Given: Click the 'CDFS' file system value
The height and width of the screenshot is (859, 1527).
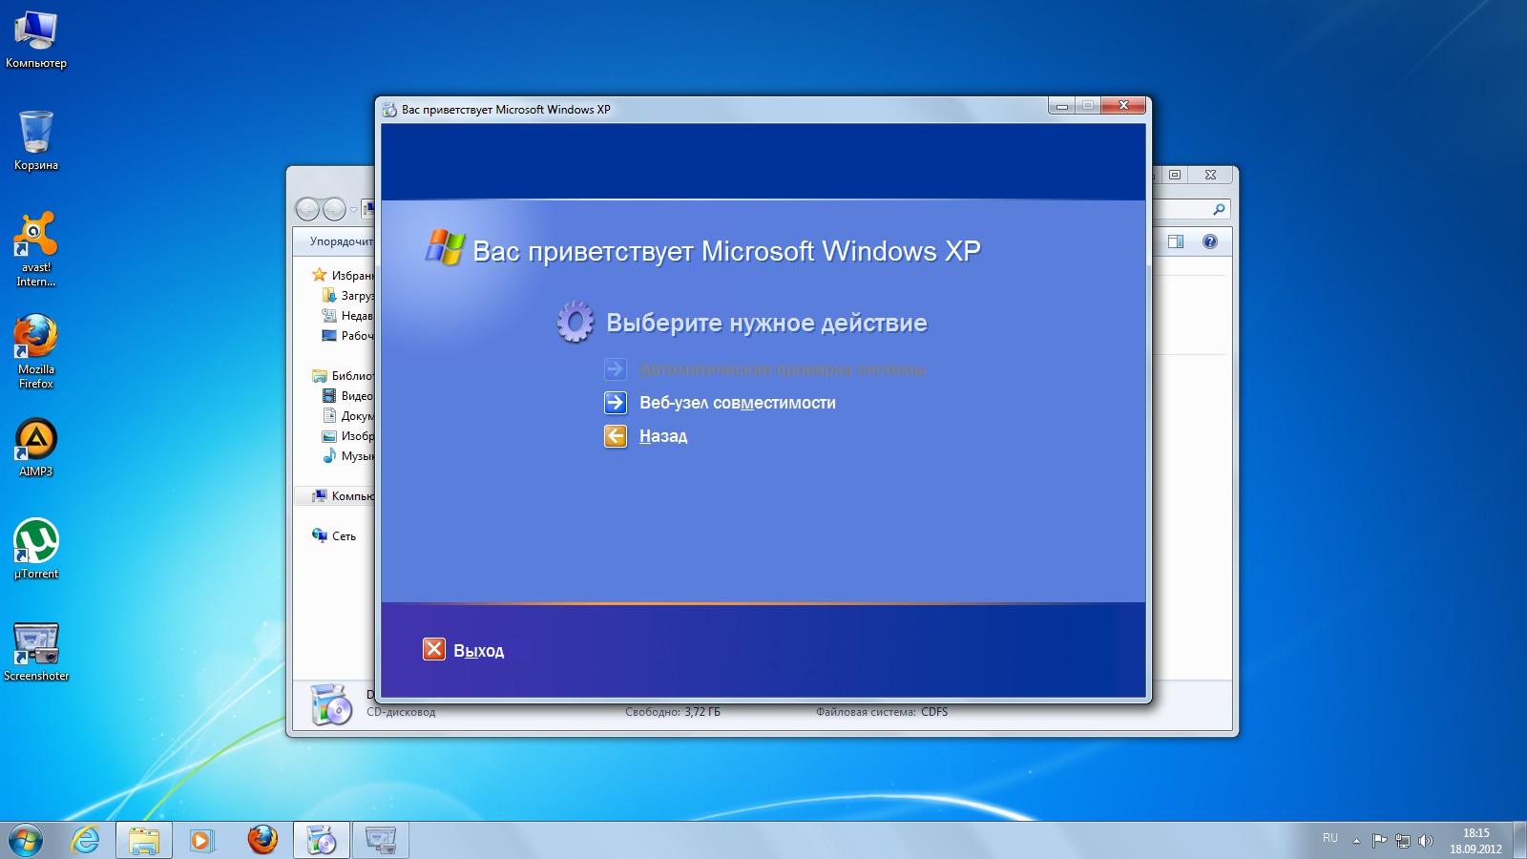Looking at the screenshot, I should click(934, 712).
